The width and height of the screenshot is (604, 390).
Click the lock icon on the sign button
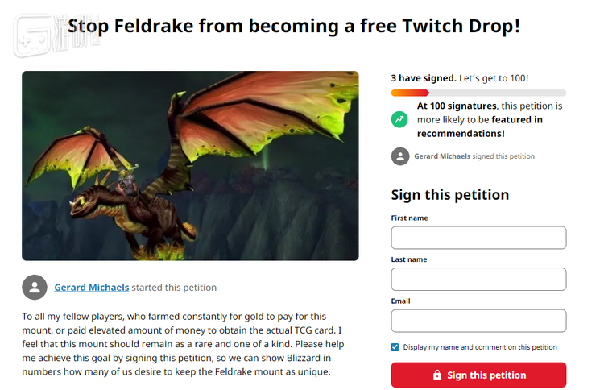coord(437,375)
